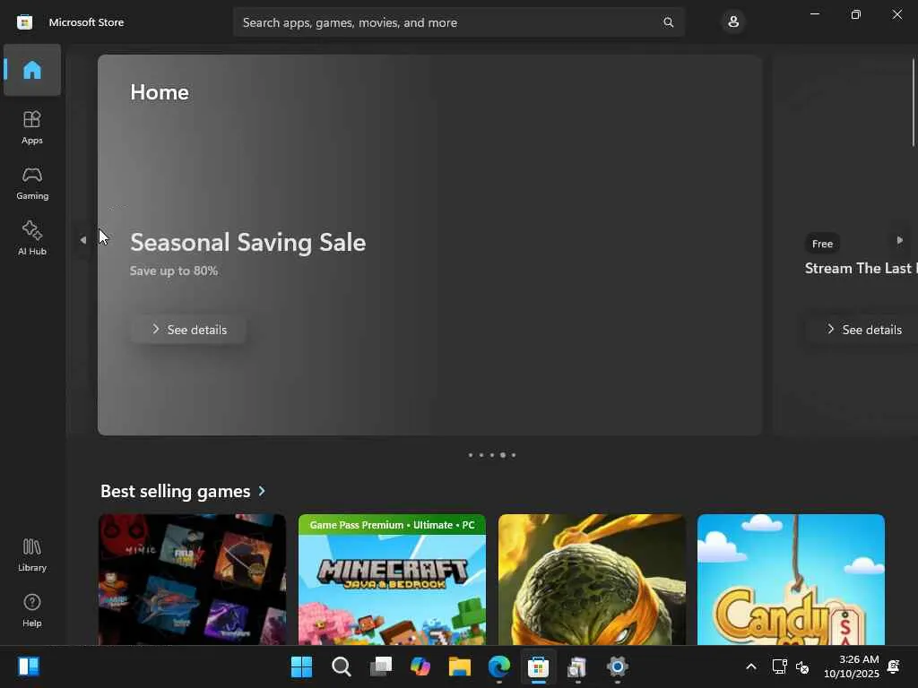The height and width of the screenshot is (688, 918).
Task: Select the third carousel page dot
Action: point(492,455)
